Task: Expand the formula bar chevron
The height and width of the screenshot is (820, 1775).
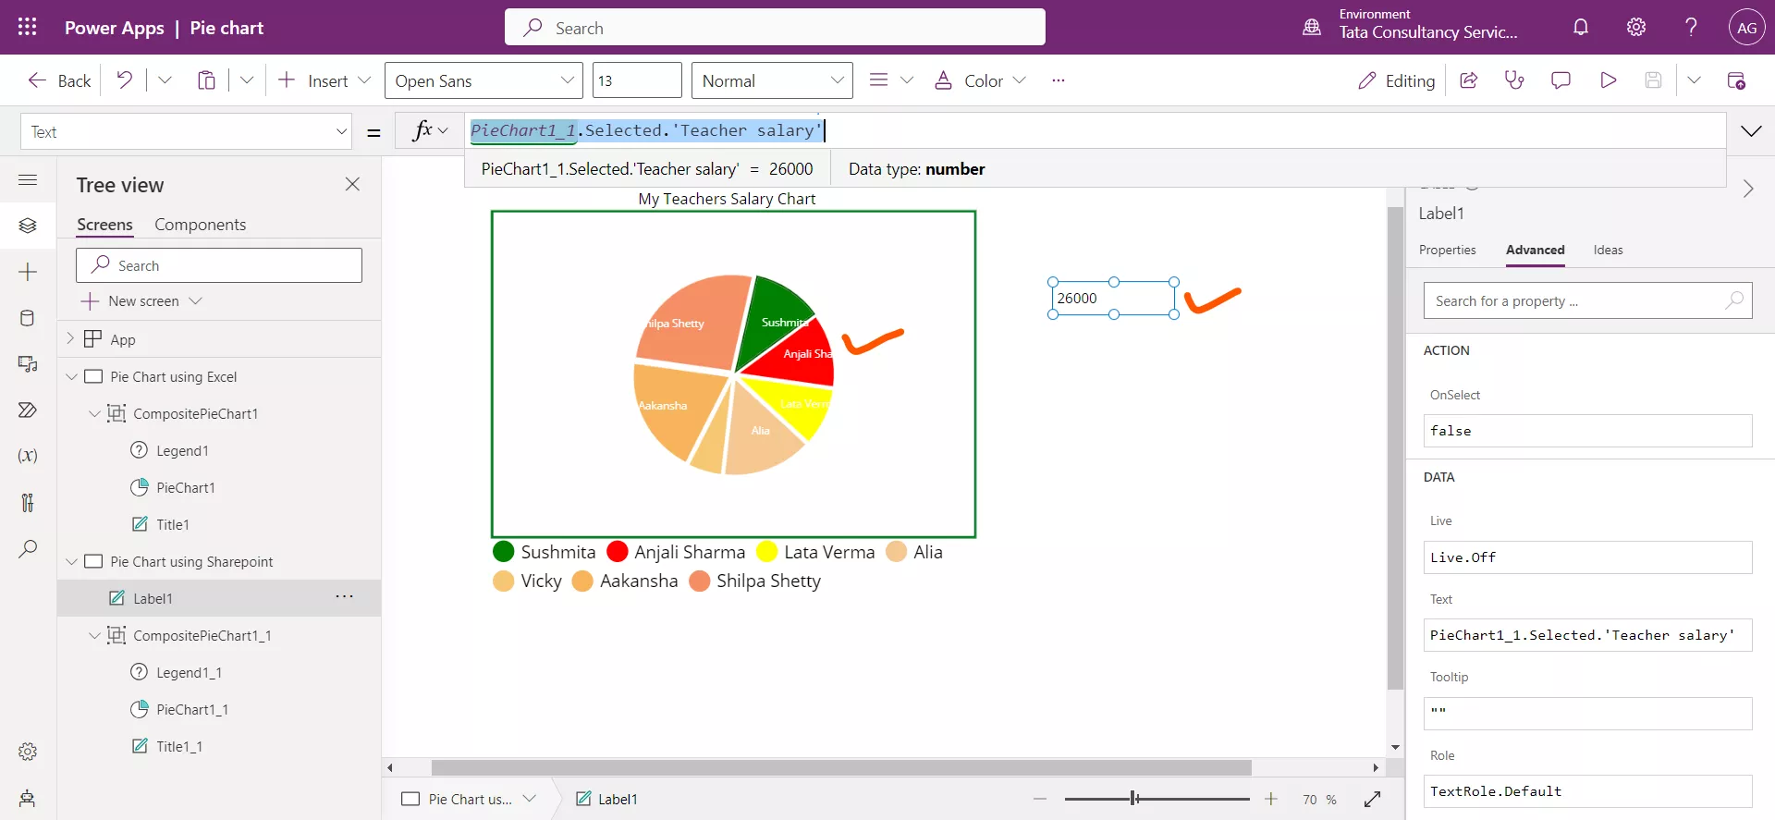Action: coord(1751,131)
